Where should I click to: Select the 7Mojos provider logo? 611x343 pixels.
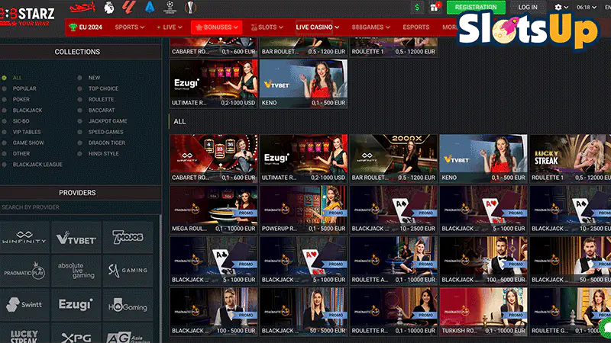[128, 237]
